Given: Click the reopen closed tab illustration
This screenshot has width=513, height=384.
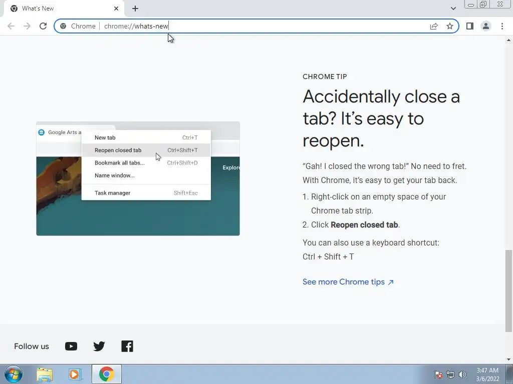Looking at the screenshot, I should (138, 178).
